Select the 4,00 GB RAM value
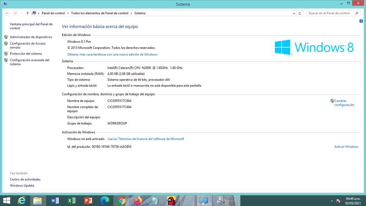 click(126, 74)
